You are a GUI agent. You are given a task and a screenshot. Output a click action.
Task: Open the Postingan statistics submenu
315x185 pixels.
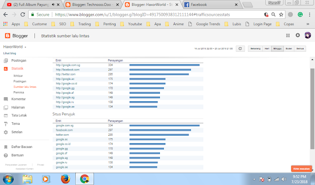20,81
